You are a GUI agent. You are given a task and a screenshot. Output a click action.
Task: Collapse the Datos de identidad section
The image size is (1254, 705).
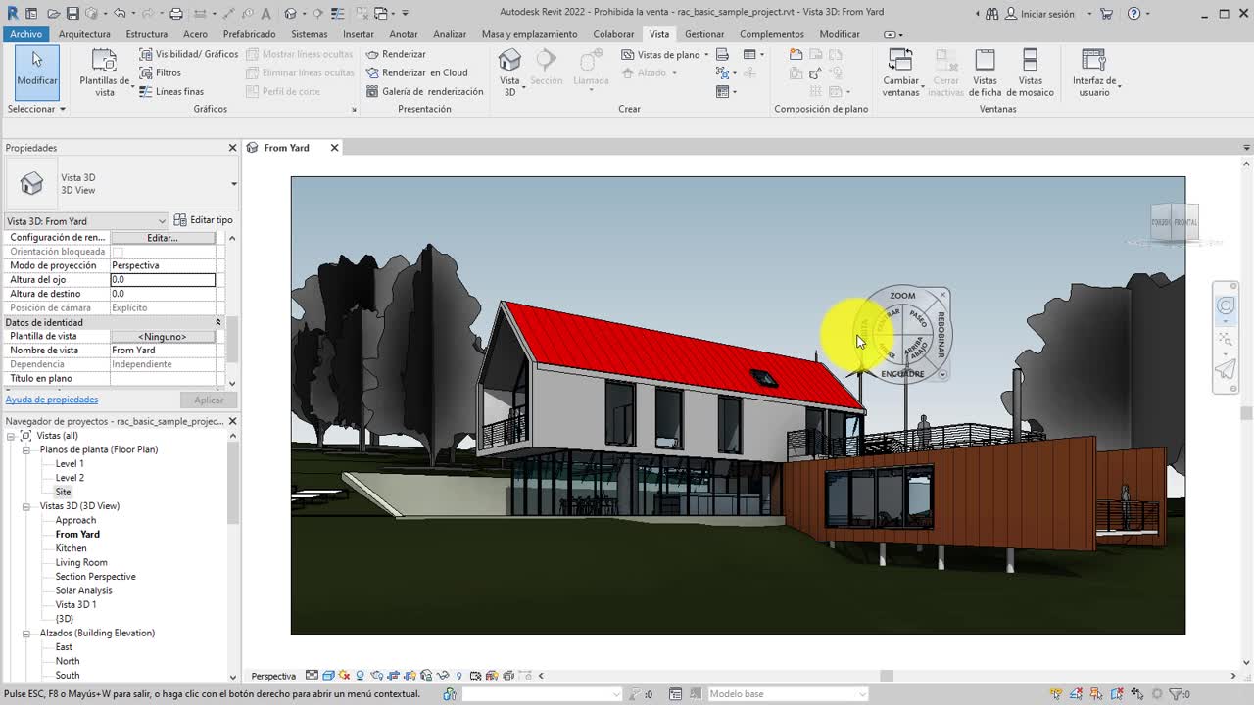tap(218, 322)
